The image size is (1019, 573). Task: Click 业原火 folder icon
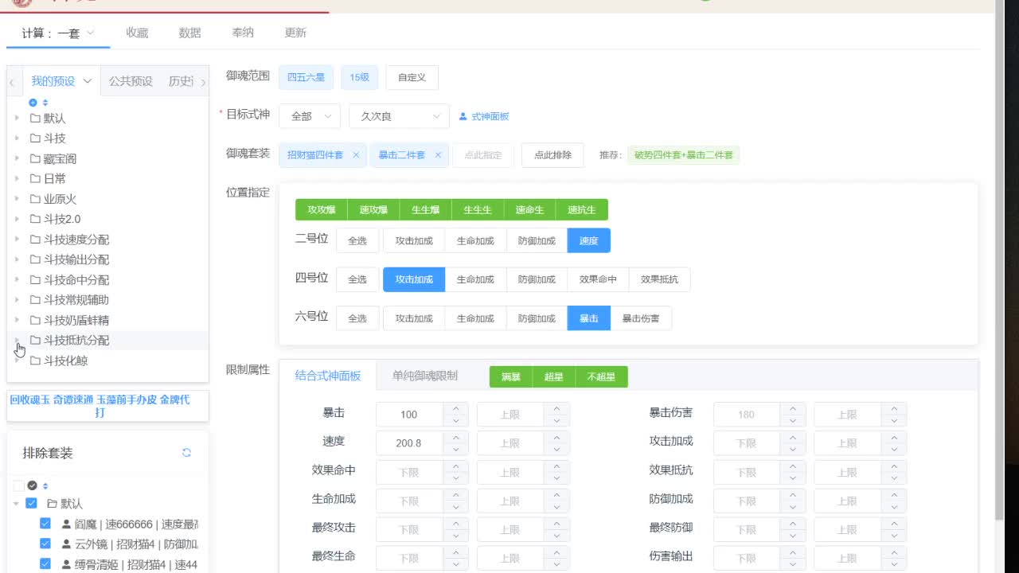tap(35, 199)
